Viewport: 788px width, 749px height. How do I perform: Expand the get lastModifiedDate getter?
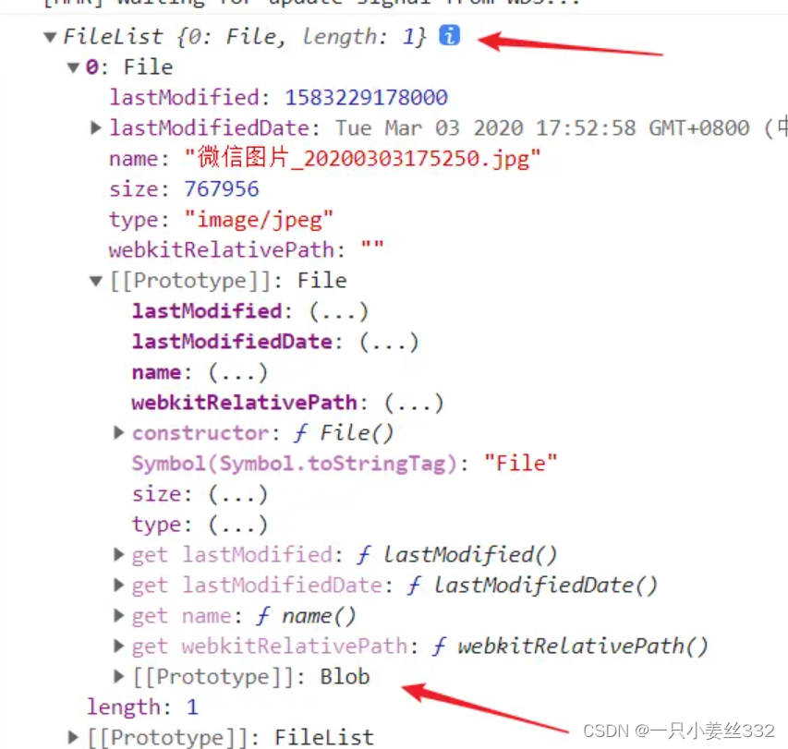pyautogui.click(x=118, y=585)
